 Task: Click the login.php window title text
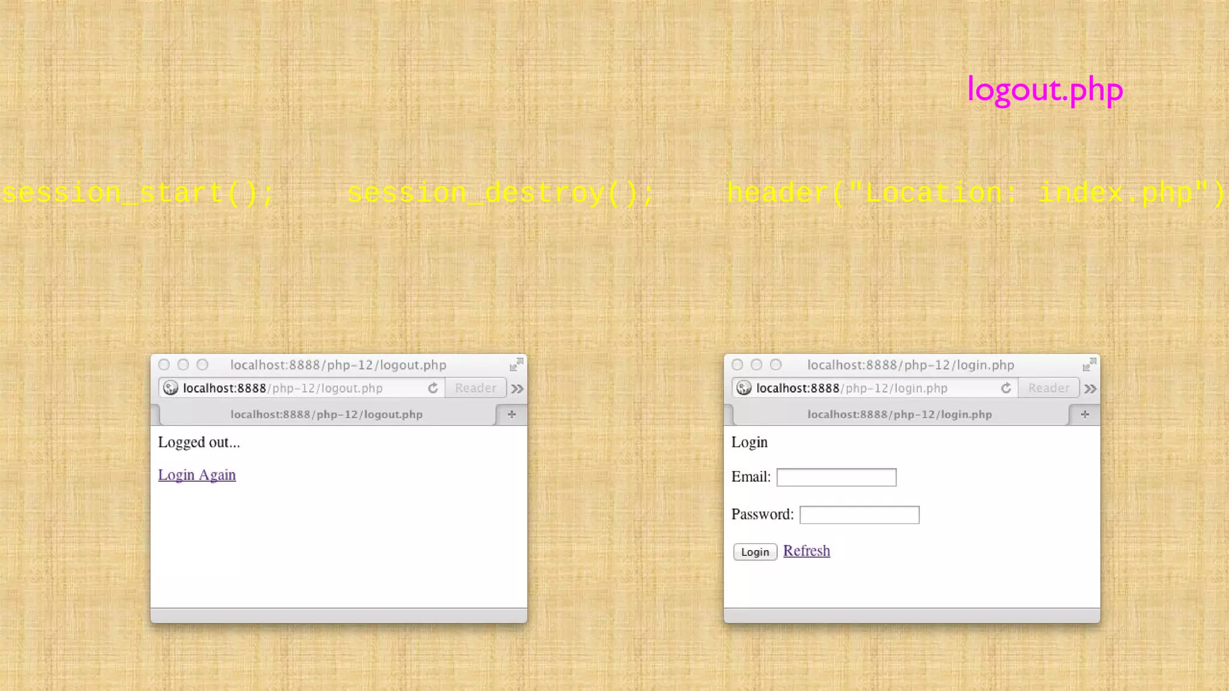910,365
